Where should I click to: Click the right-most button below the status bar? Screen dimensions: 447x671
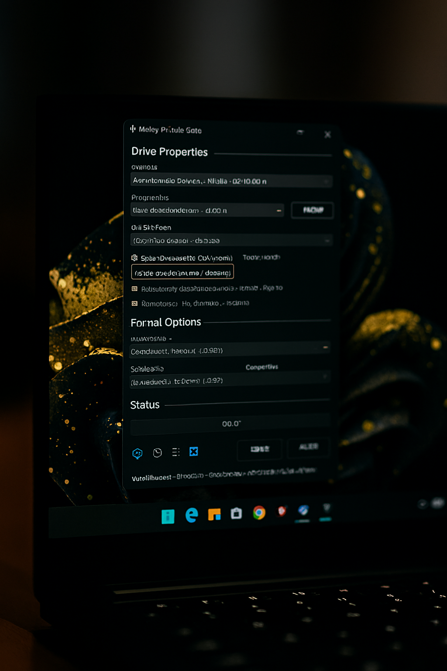[309, 447]
